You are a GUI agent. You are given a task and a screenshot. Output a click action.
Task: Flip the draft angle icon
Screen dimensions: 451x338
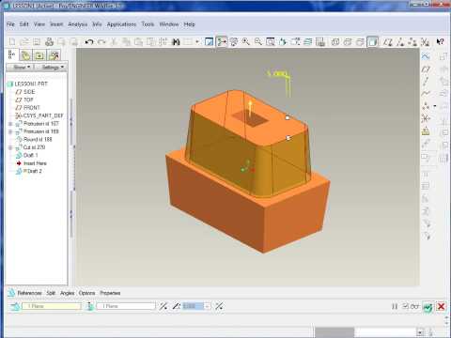pyautogui.click(x=219, y=306)
